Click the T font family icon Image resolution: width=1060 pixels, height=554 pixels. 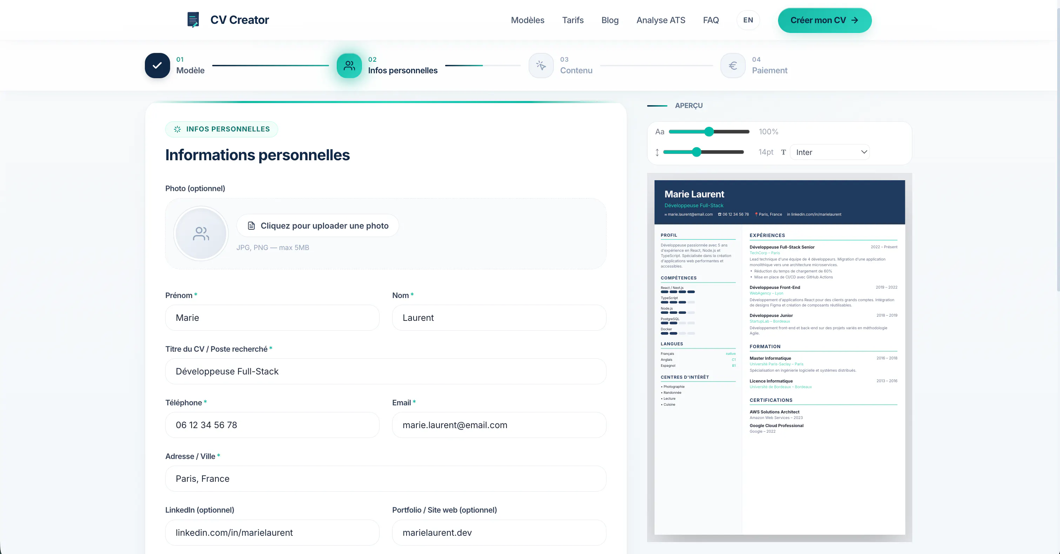pos(784,152)
